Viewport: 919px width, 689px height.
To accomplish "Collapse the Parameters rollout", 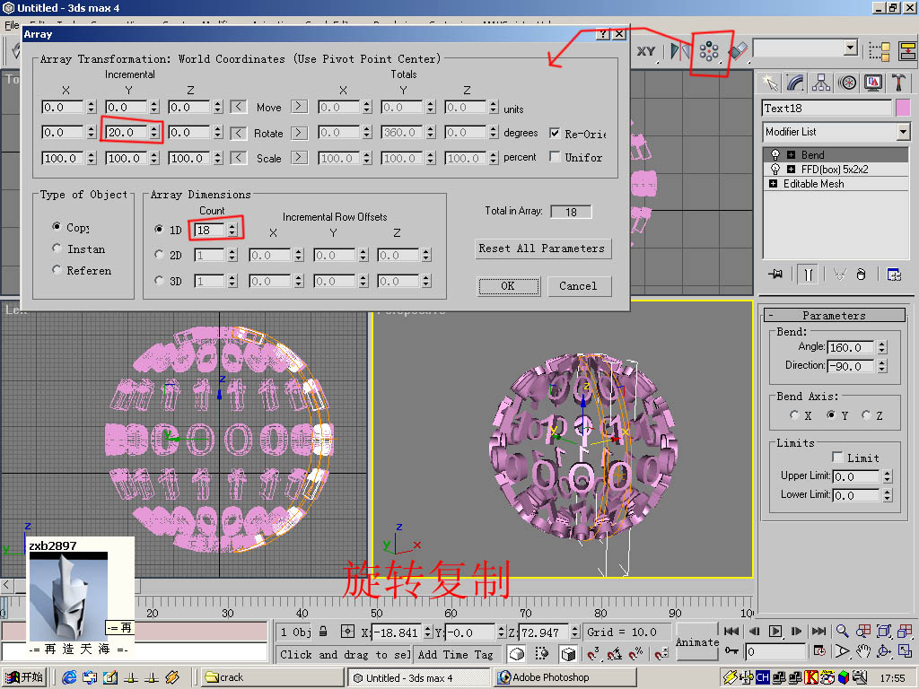I will tap(834, 315).
